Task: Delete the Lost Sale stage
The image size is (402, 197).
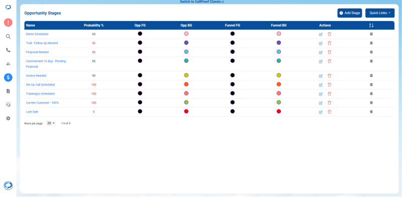Action: tap(330, 112)
